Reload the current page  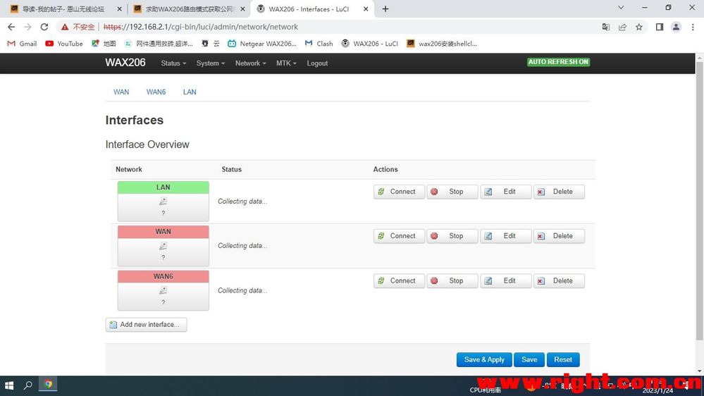pyautogui.click(x=44, y=27)
